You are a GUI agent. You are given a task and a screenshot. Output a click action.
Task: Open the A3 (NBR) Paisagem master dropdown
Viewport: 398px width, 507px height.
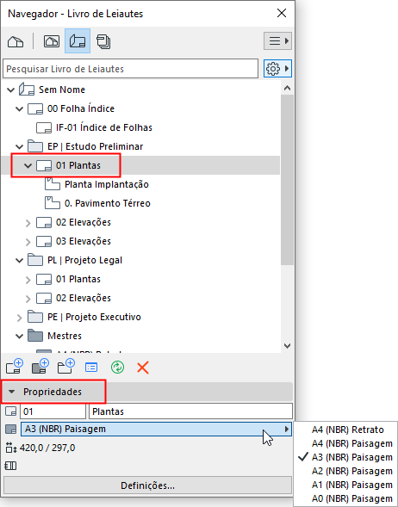coord(156,429)
